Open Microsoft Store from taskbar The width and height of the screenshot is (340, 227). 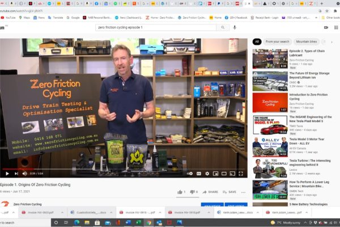(x=97, y=222)
